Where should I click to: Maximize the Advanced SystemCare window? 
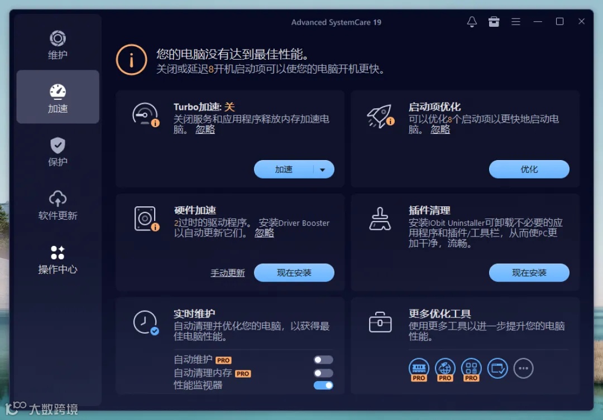[x=559, y=22]
